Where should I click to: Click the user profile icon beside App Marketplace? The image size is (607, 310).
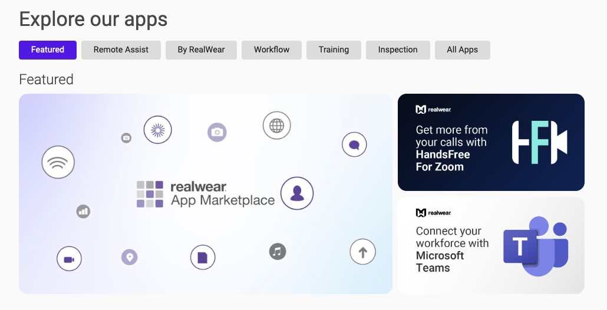[297, 193]
